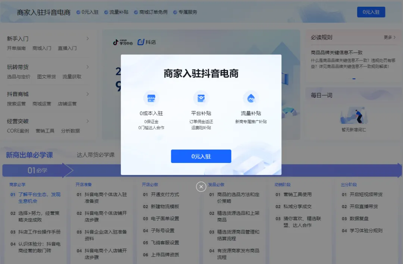Open lesson 商品的选品方法和定价策略
403x264 pixels.
[x=238, y=198]
